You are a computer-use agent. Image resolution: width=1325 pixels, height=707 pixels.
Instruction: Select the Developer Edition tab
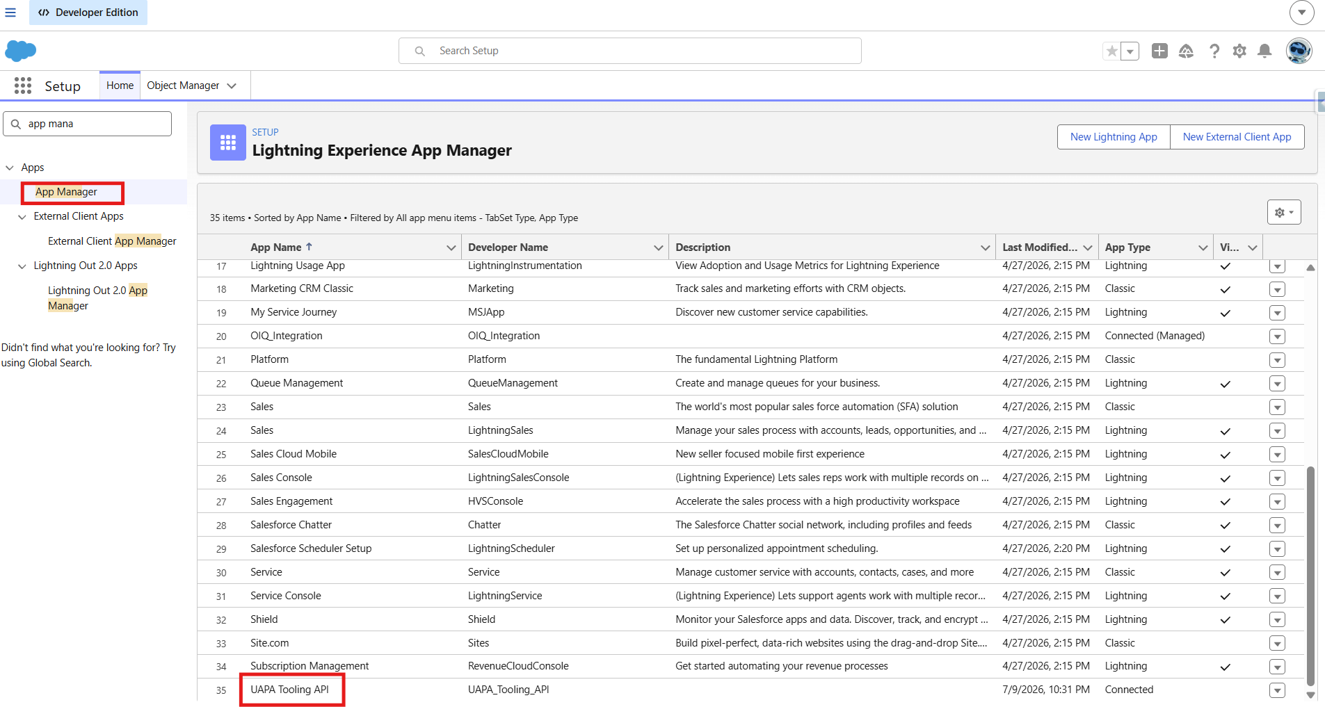coord(88,13)
